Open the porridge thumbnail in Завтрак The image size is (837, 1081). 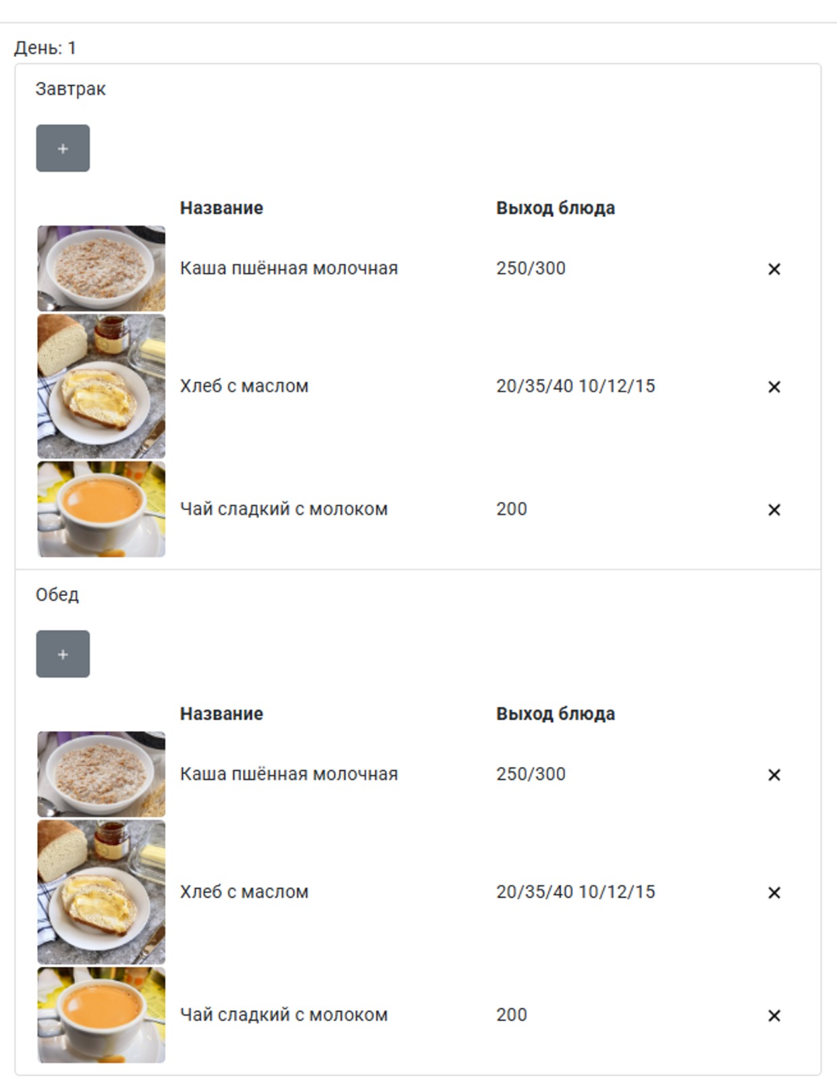[x=101, y=268]
